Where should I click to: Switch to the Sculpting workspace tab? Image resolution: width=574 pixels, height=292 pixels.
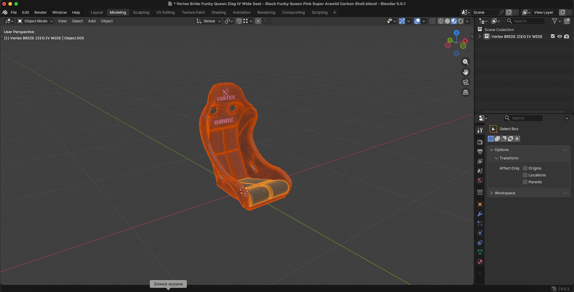pos(141,12)
